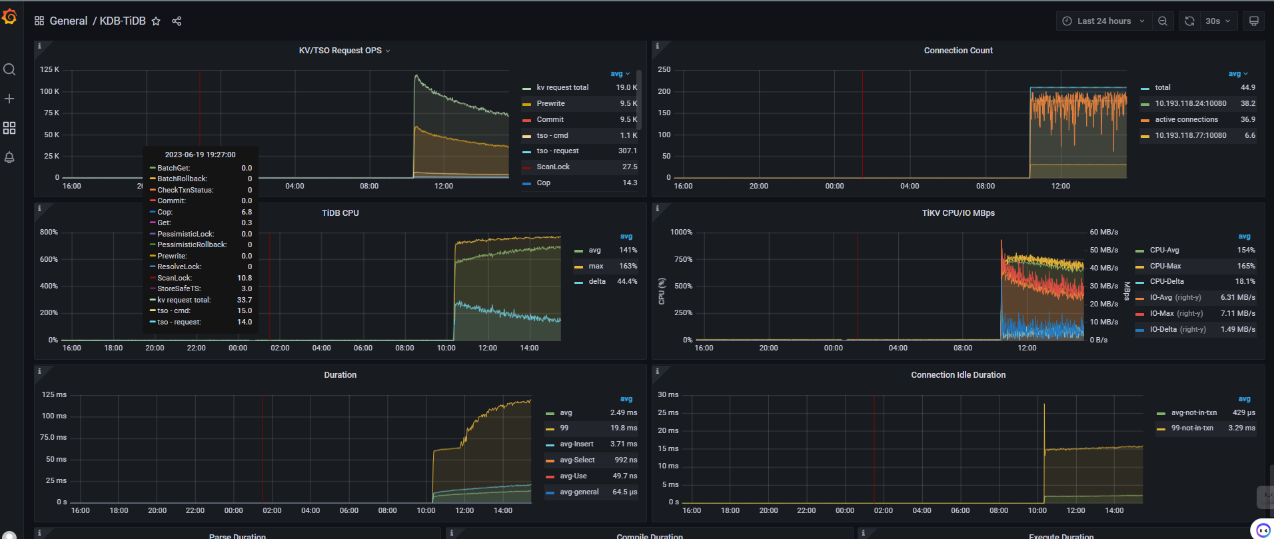Star the KDB-TiDB dashboard
Screen dimensions: 1274x539
(156, 21)
